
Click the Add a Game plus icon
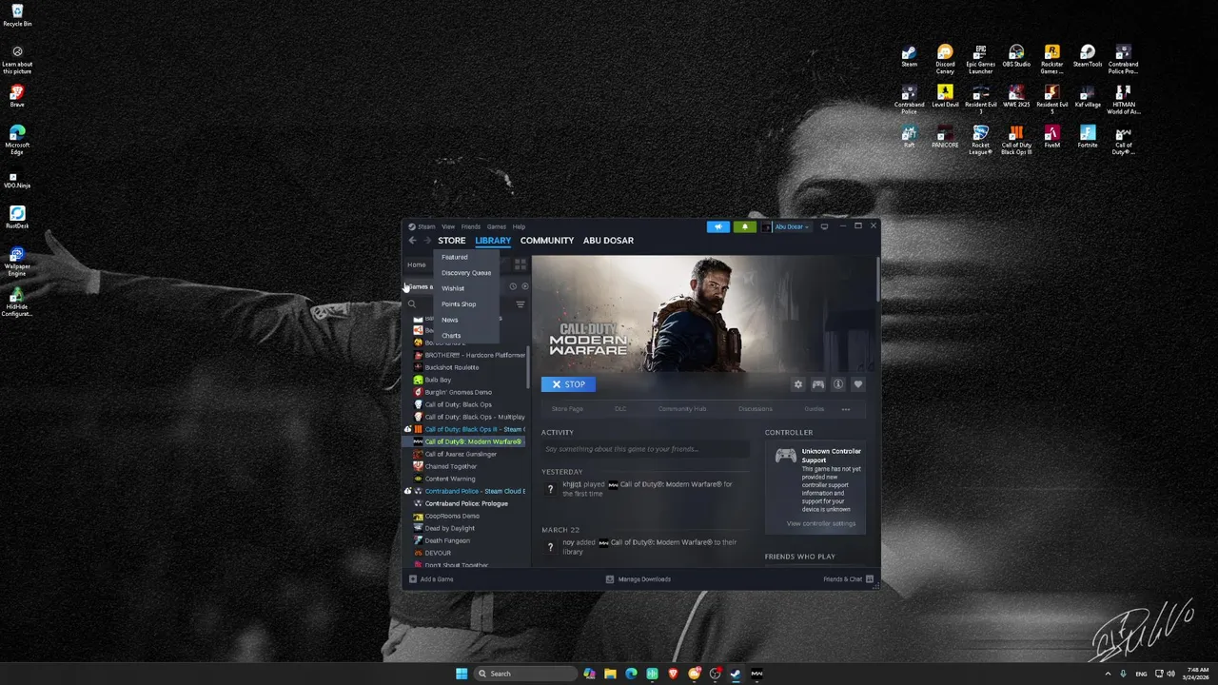coord(413,578)
